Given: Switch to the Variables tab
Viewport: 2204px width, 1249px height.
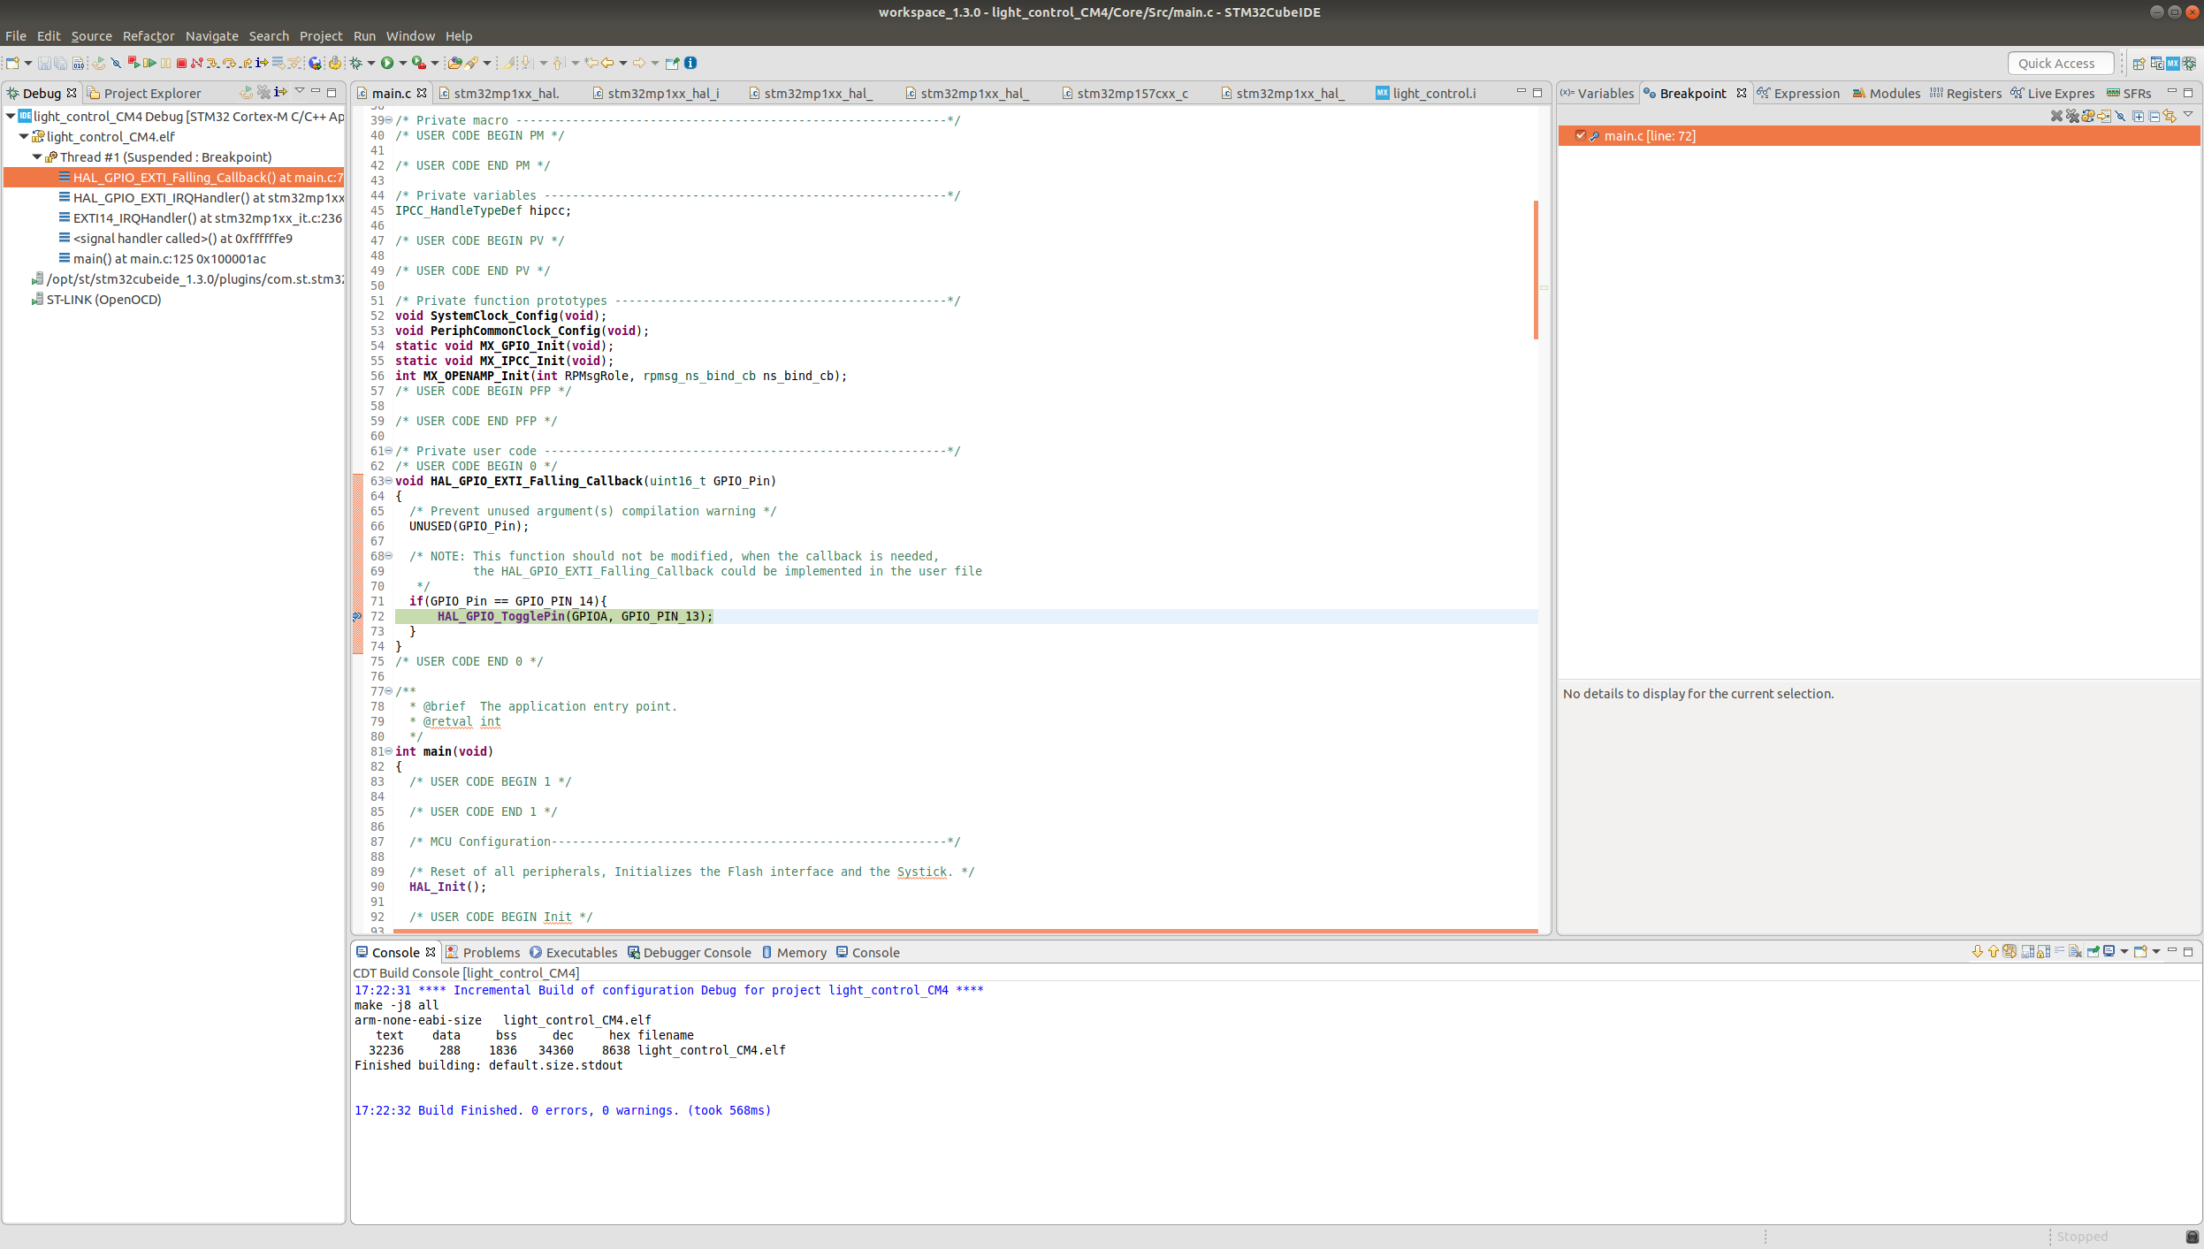Looking at the screenshot, I should [1598, 93].
